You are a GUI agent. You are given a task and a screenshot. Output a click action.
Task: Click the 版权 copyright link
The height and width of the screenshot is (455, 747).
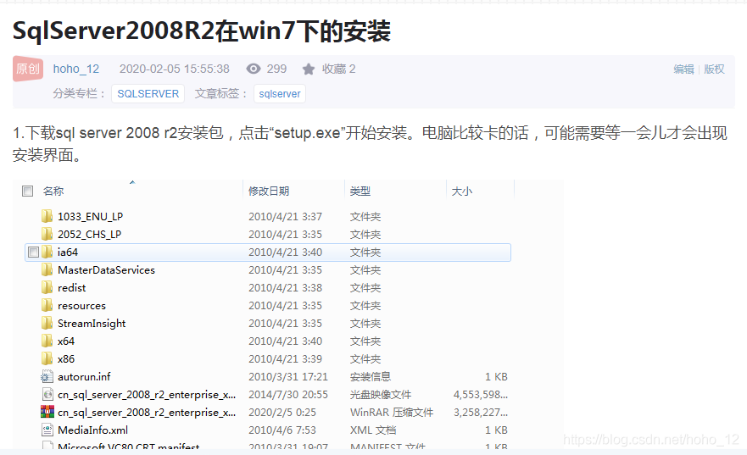(x=714, y=69)
